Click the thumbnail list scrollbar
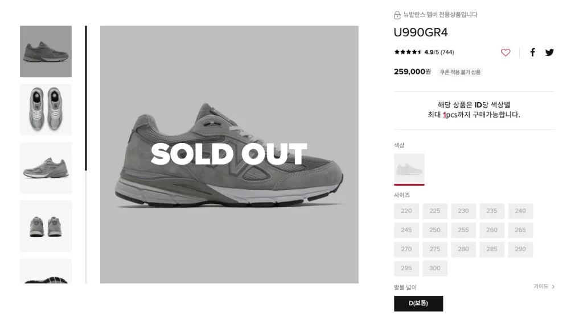The height and width of the screenshot is (327, 583). [x=86, y=153]
